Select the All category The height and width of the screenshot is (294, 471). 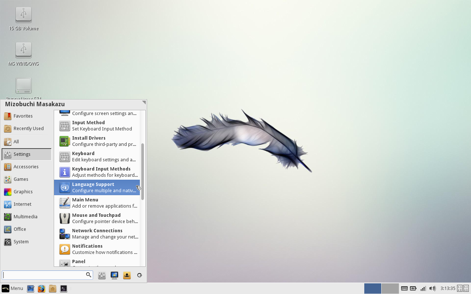[x=26, y=142]
